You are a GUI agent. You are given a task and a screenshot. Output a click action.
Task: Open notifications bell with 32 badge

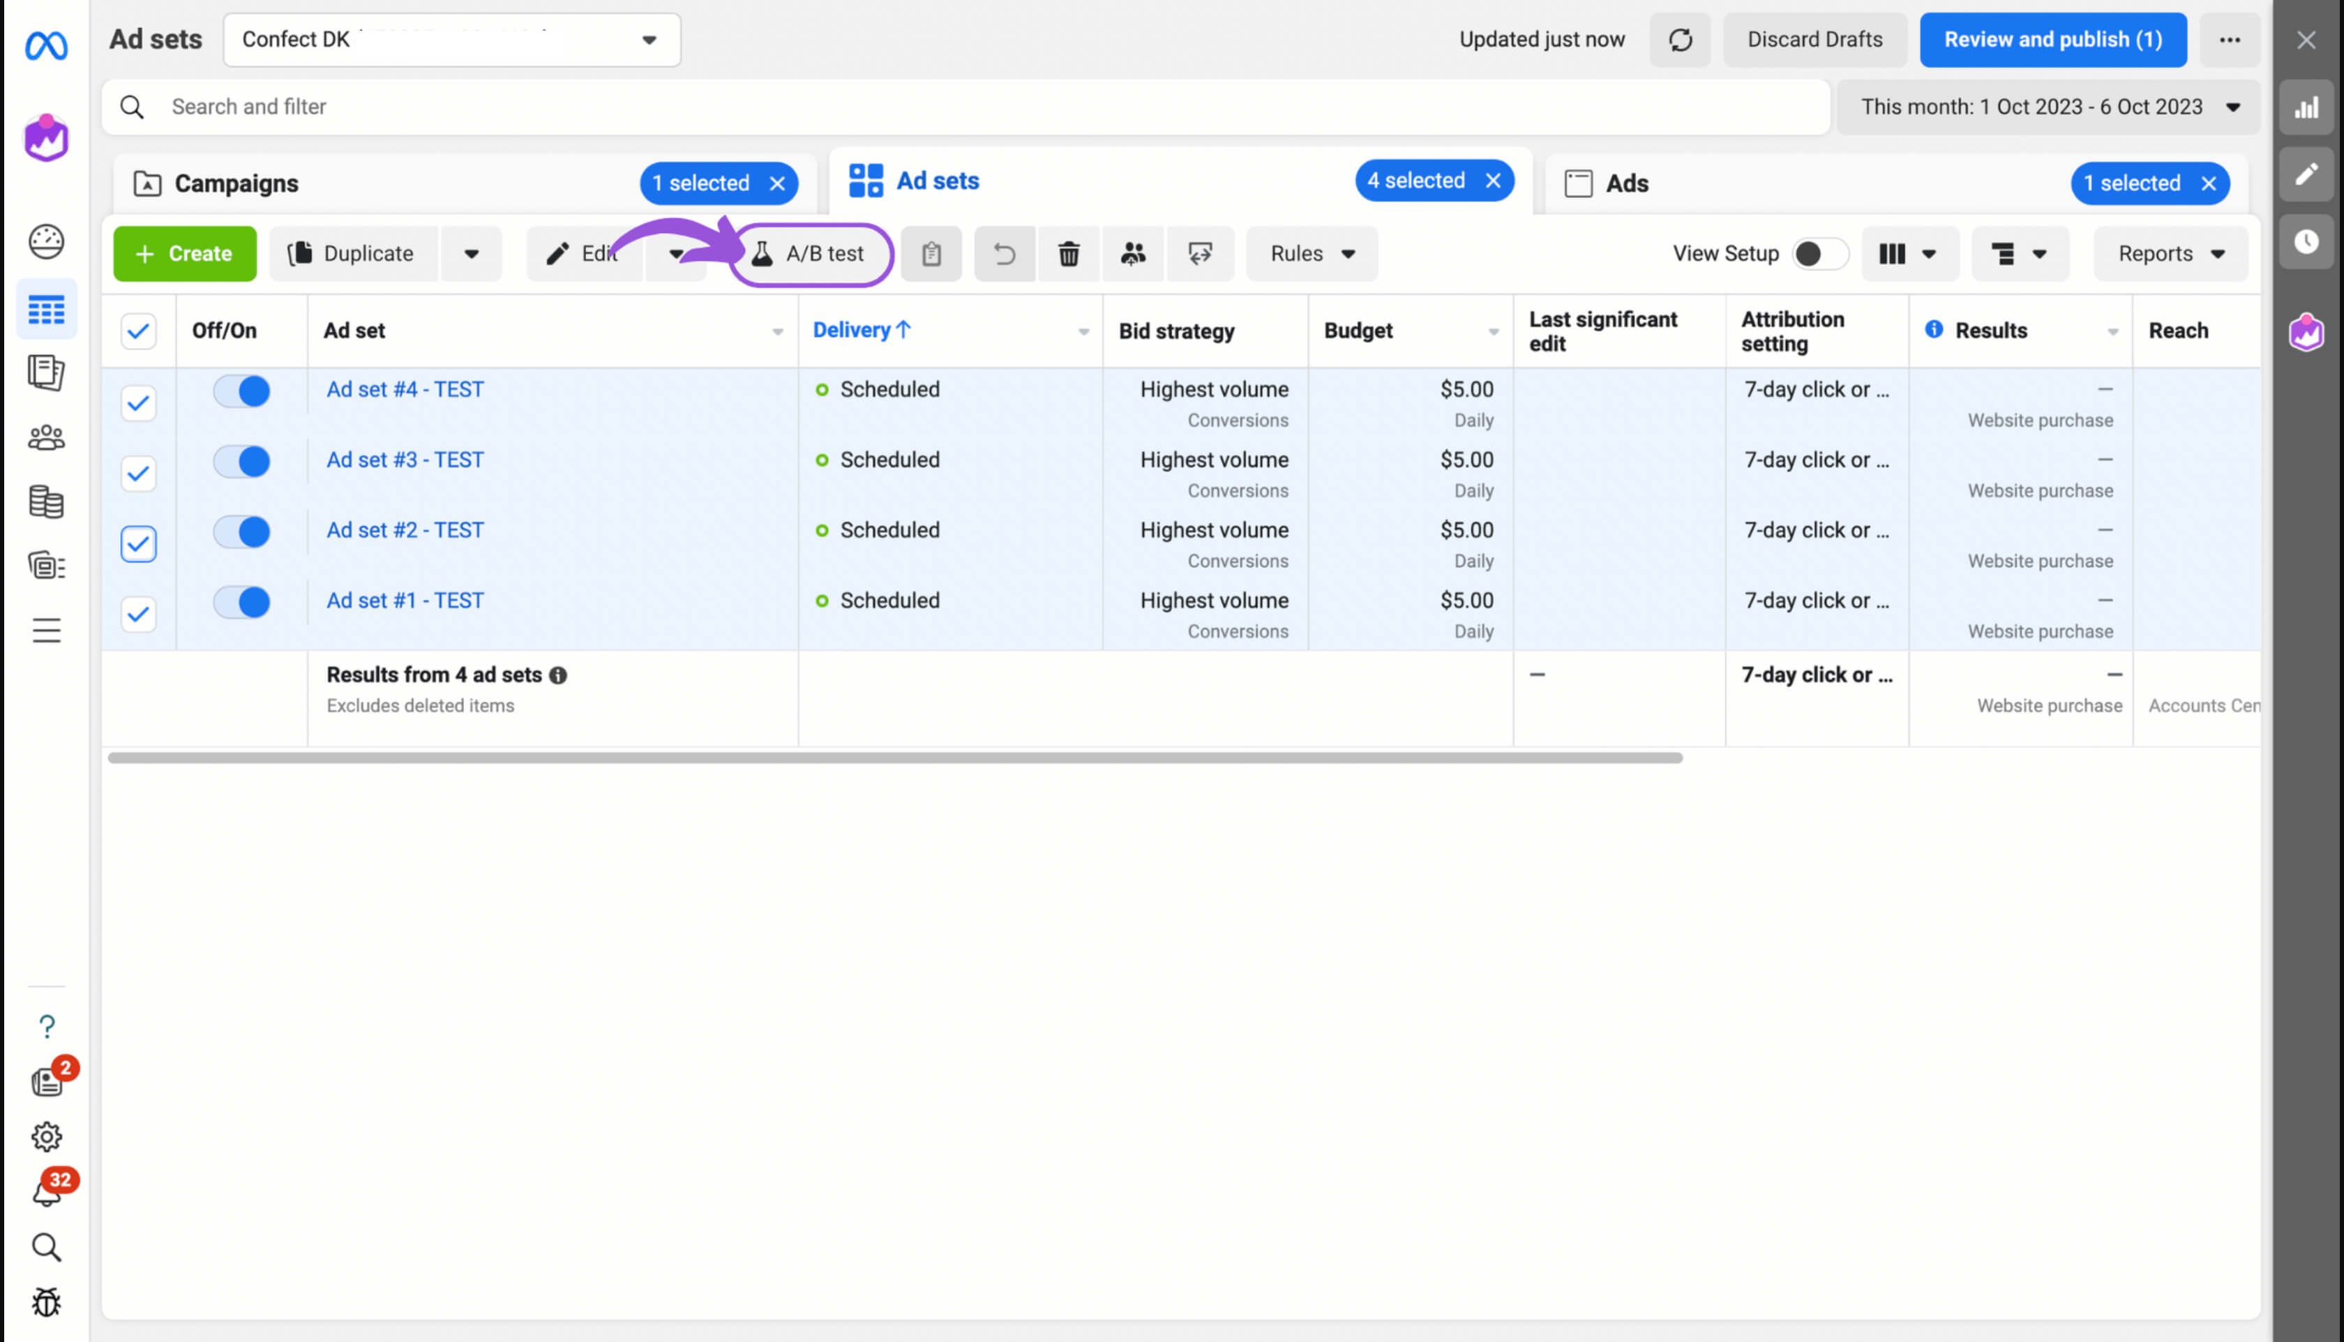[48, 1192]
